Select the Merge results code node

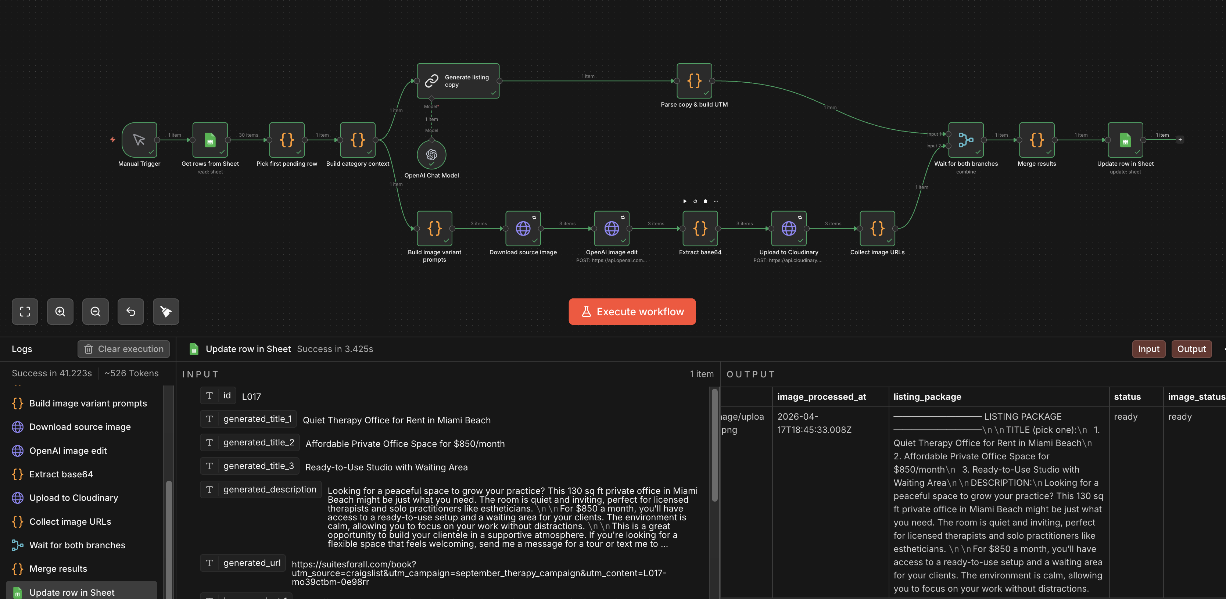coord(1037,139)
